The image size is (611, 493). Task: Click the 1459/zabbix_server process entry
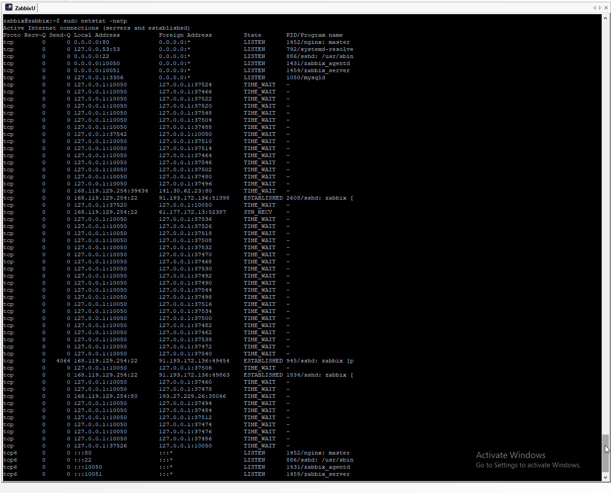coord(318,70)
